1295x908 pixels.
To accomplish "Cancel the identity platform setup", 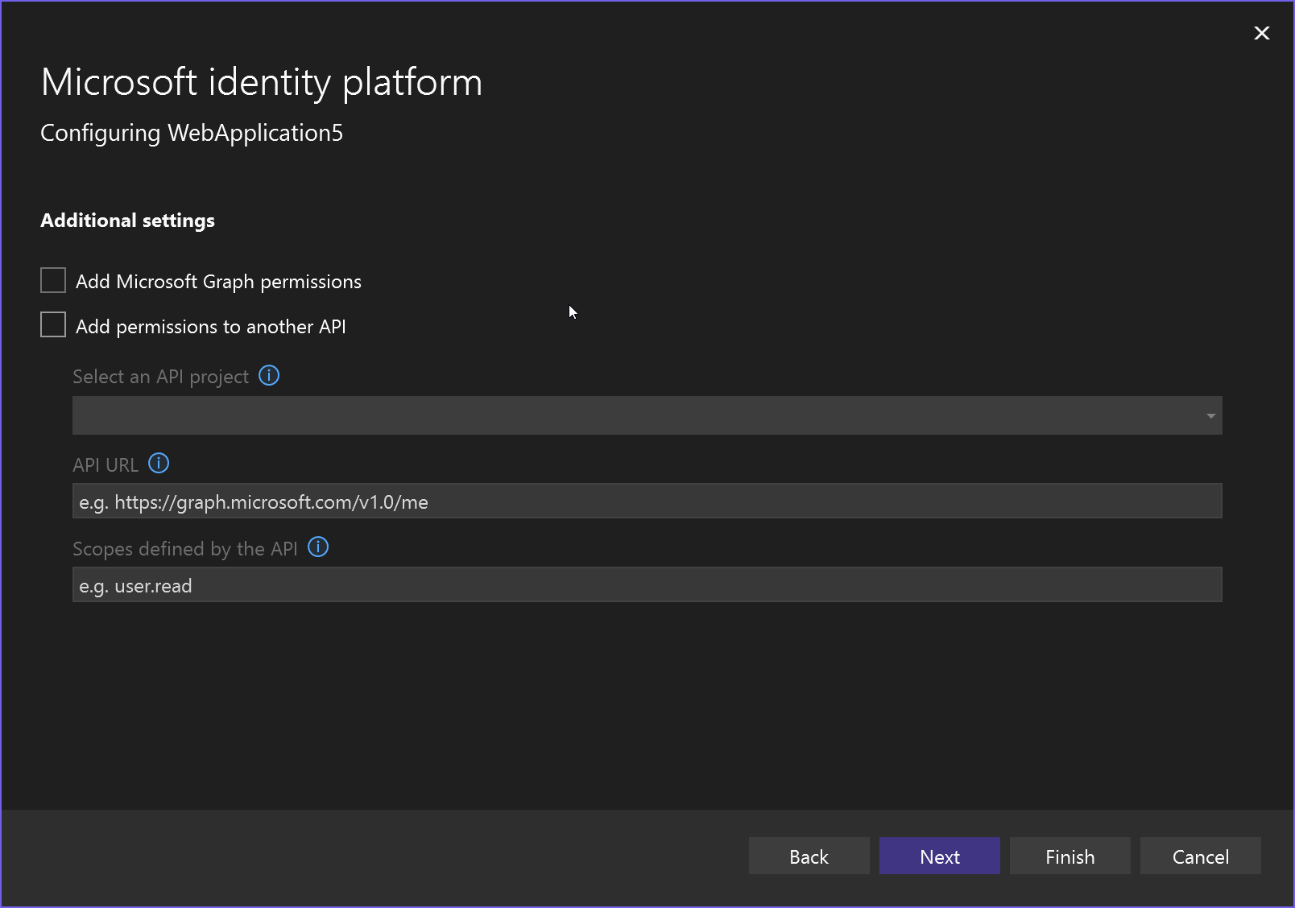I will coord(1200,856).
